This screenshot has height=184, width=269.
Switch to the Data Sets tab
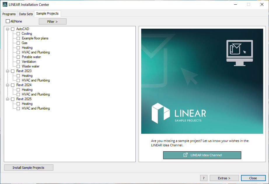pos(26,14)
